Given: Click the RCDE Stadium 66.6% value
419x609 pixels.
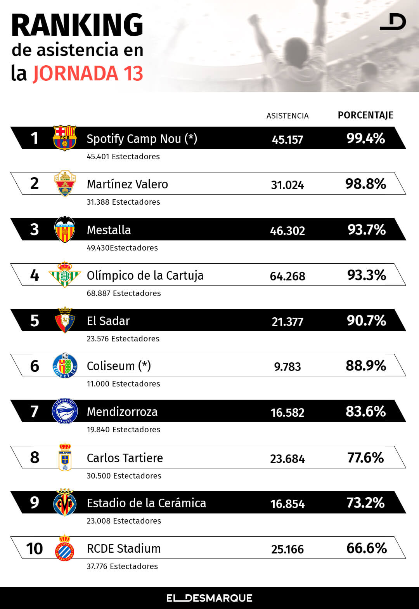Looking at the screenshot, I should (366, 548).
